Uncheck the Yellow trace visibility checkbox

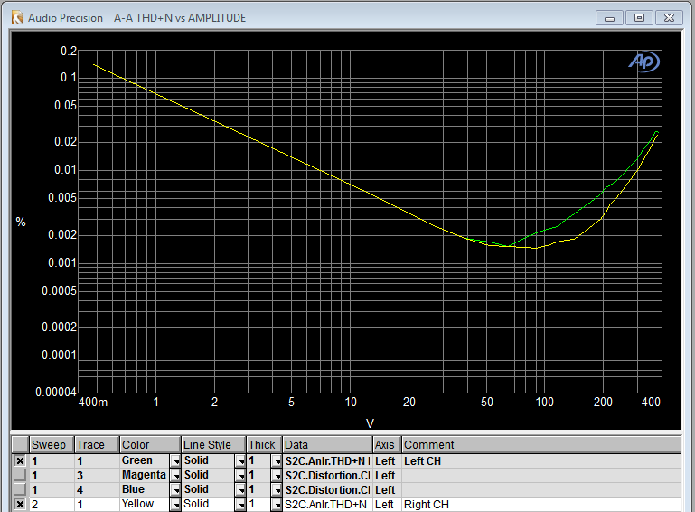[x=20, y=504]
